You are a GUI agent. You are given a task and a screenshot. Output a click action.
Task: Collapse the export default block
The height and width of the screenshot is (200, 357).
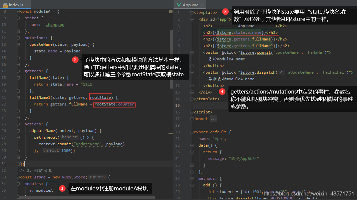click(x=192, y=132)
